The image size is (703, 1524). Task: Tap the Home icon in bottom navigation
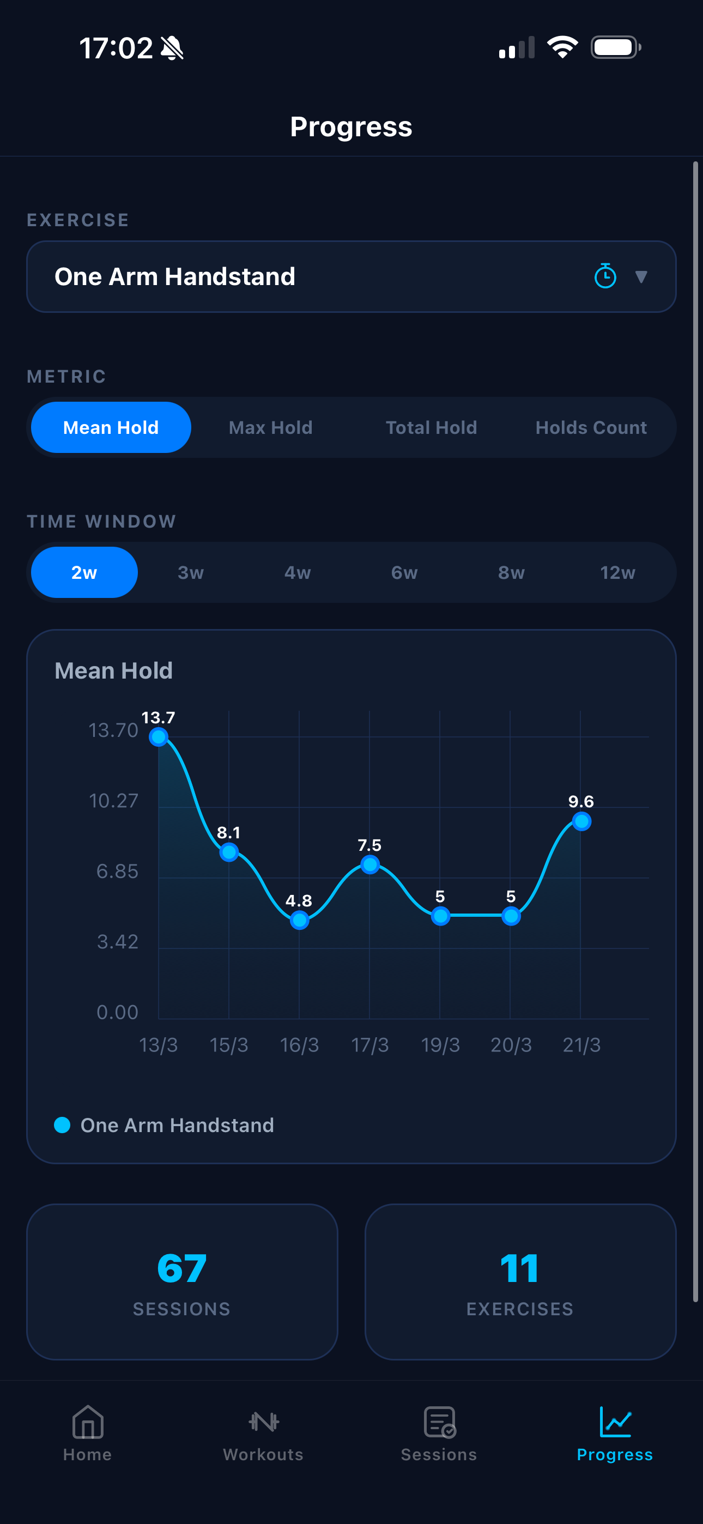click(88, 1423)
